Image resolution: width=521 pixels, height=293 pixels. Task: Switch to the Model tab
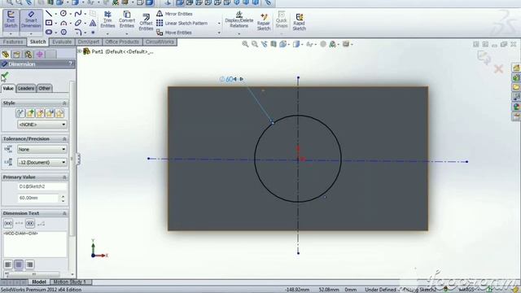pyautogui.click(x=39, y=282)
